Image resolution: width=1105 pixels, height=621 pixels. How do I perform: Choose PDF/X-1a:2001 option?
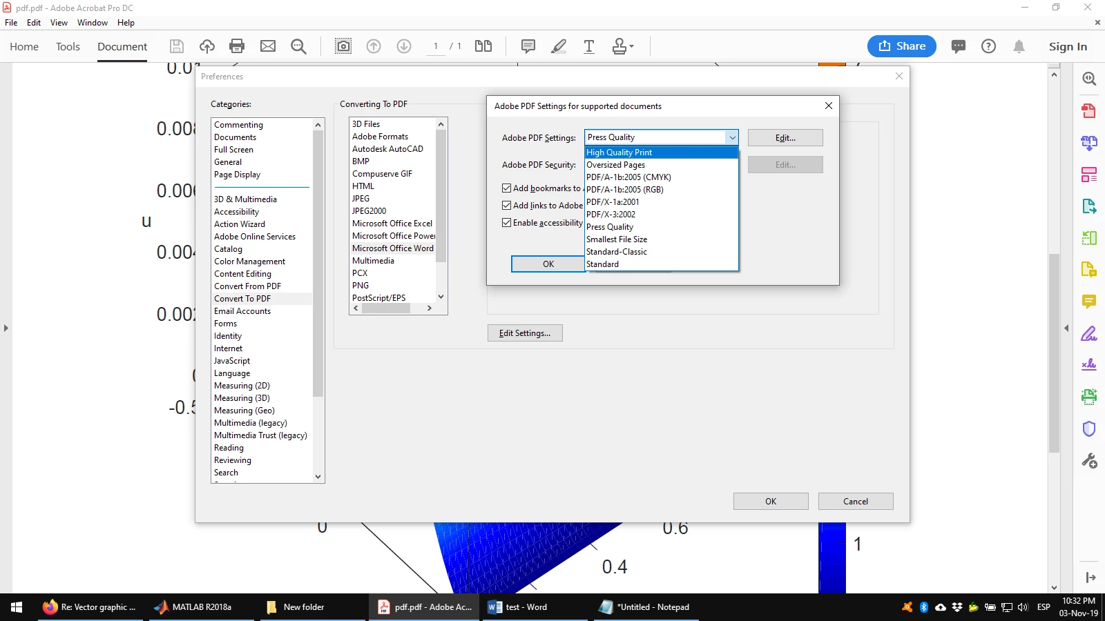click(x=662, y=202)
